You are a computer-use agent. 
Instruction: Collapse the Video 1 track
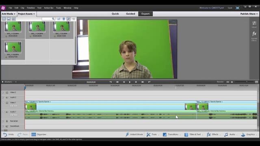pos(3,103)
